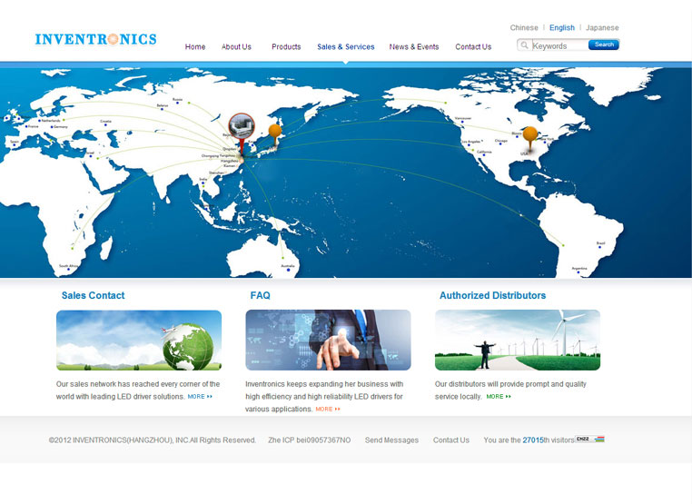Open the Sales Contact globe thumbnail
This screenshot has height=504, width=692.
(x=139, y=341)
